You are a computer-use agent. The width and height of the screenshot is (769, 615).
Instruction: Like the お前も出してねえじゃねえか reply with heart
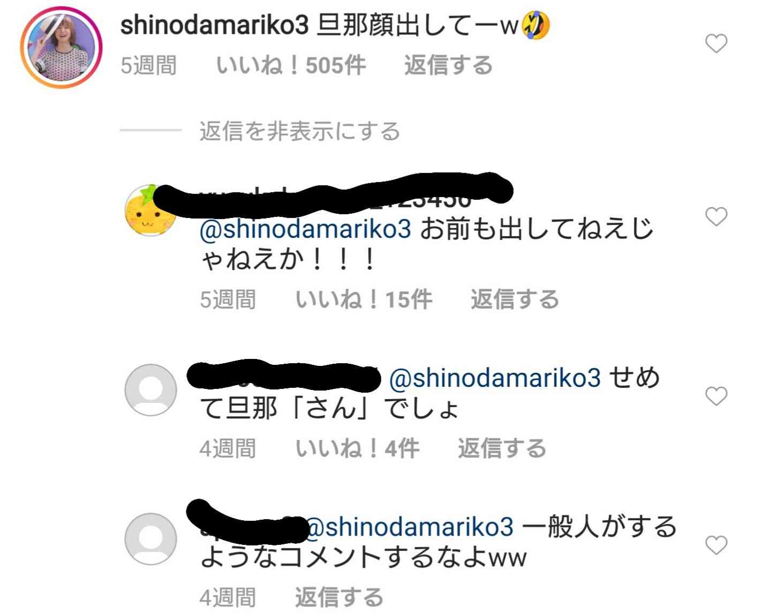point(716,217)
